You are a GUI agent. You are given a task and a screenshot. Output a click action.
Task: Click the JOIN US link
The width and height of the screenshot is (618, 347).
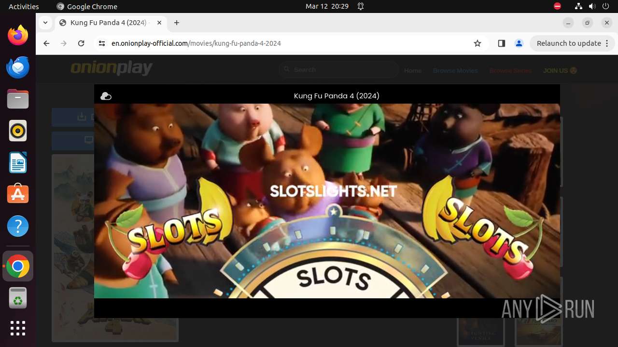pos(560,70)
